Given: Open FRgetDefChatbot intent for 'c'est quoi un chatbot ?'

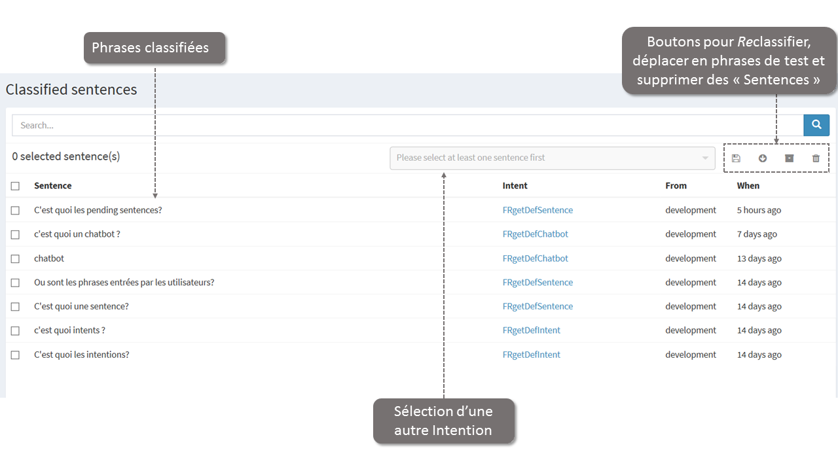Looking at the screenshot, I should (536, 234).
